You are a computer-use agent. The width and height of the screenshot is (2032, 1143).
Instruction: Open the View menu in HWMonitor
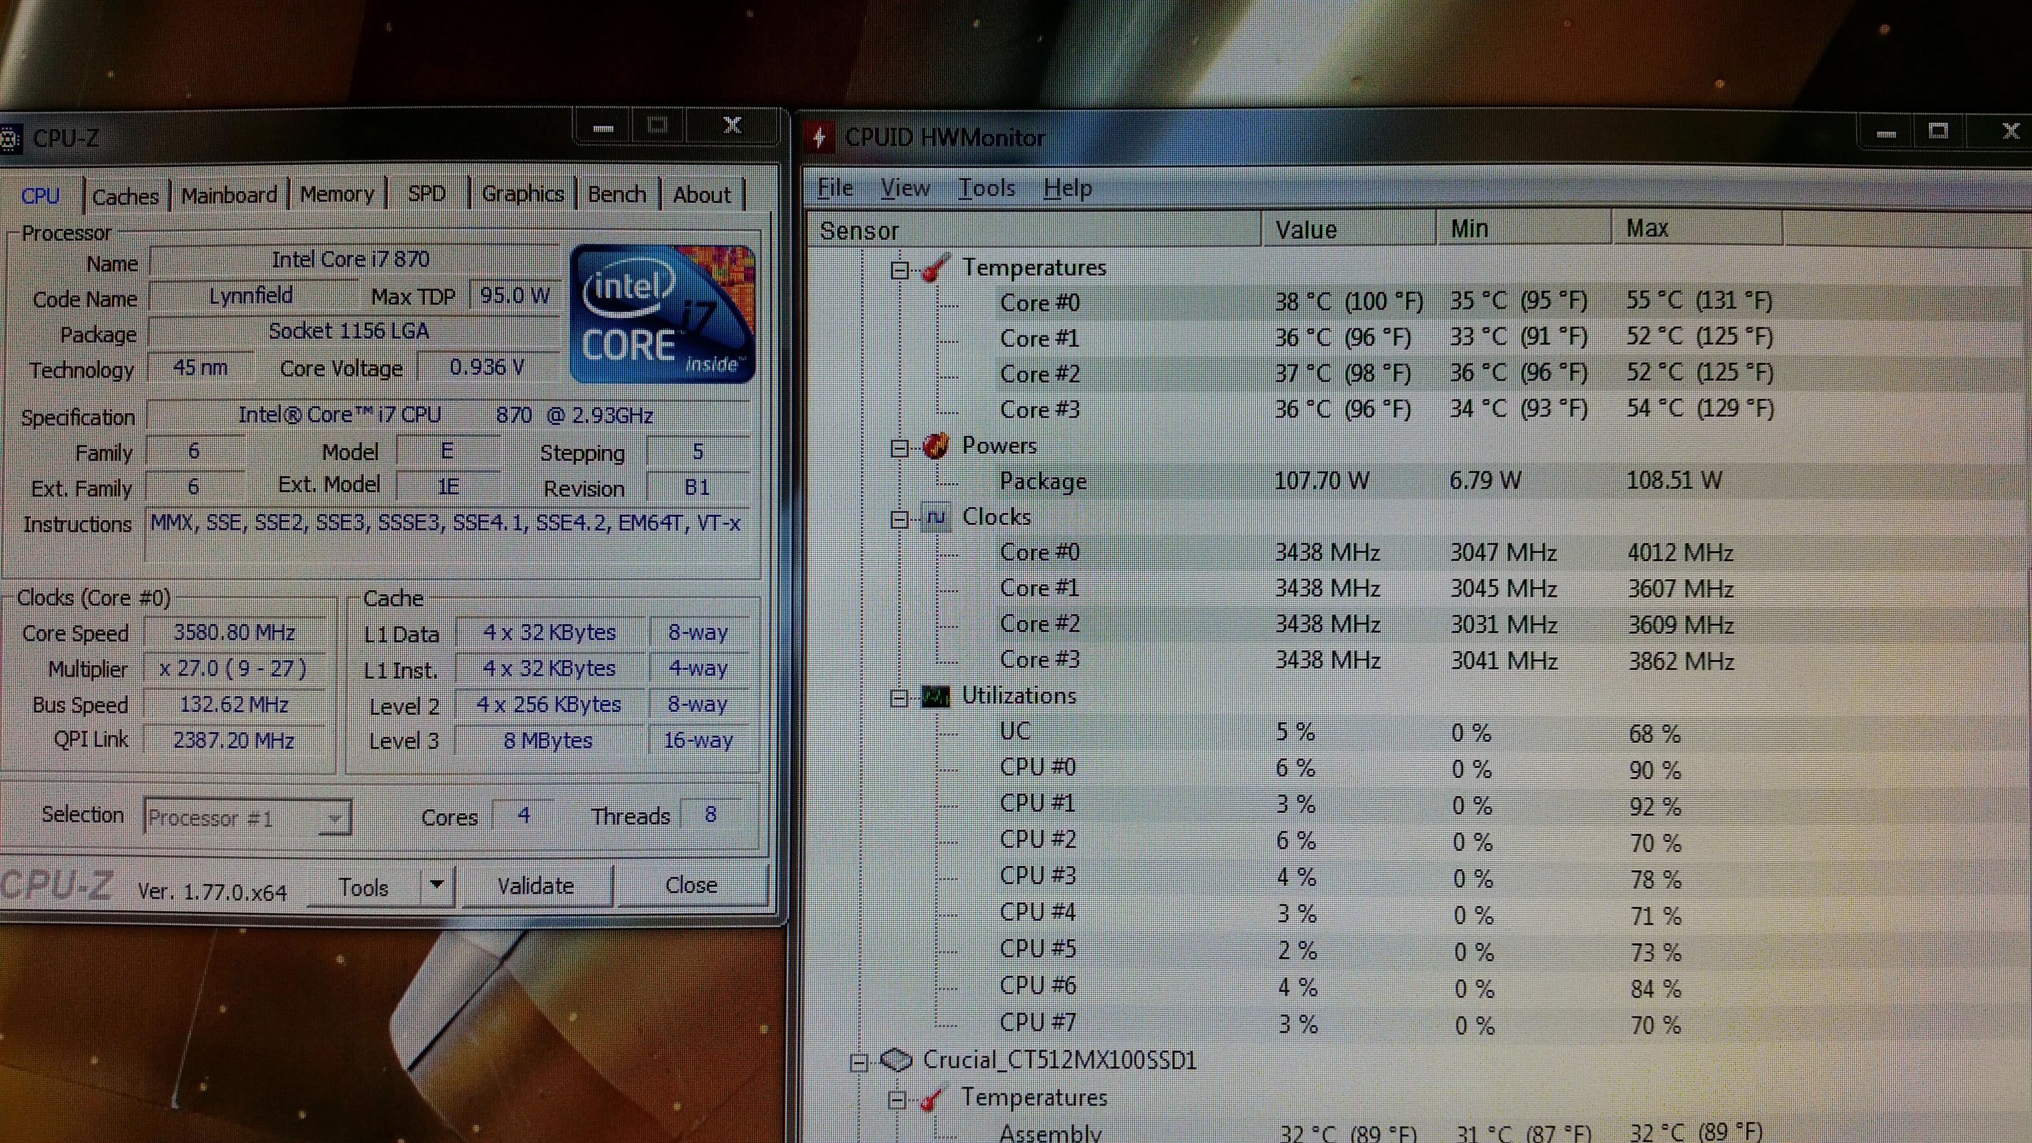pyautogui.click(x=905, y=188)
